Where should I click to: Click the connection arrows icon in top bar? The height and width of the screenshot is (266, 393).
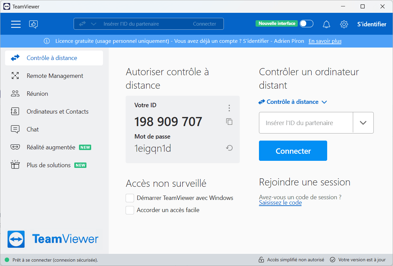pyautogui.click(x=82, y=24)
